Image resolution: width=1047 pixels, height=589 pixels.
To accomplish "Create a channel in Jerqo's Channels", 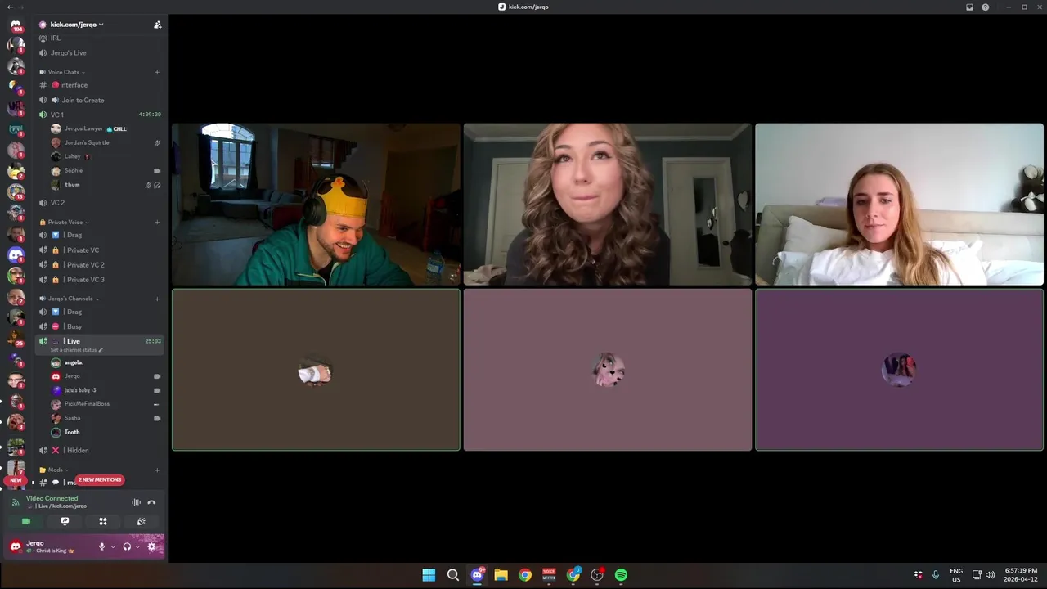I will pos(157,299).
